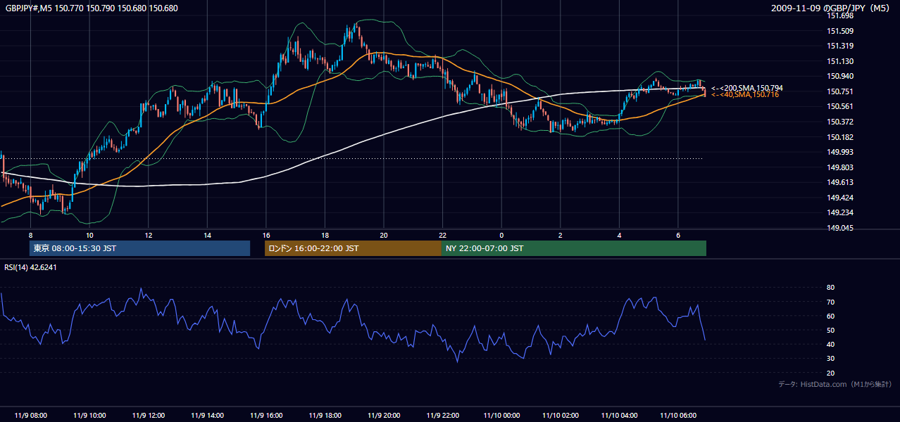Click the RSI(14) 42.6241 indicator label

click(x=30, y=267)
